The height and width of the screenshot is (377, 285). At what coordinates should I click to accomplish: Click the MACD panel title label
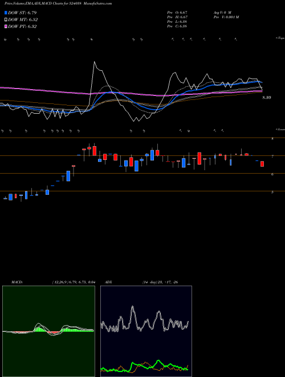tap(17, 282)
